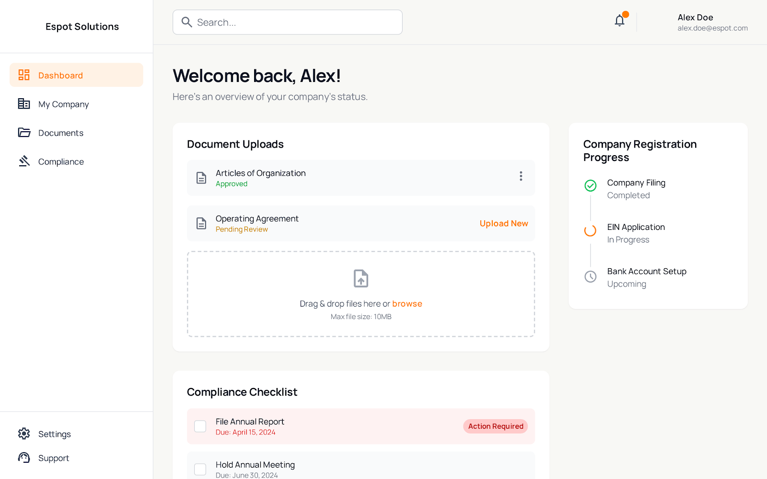Go to the Dashboard page

pyautogui.click(x=76, y=75)
